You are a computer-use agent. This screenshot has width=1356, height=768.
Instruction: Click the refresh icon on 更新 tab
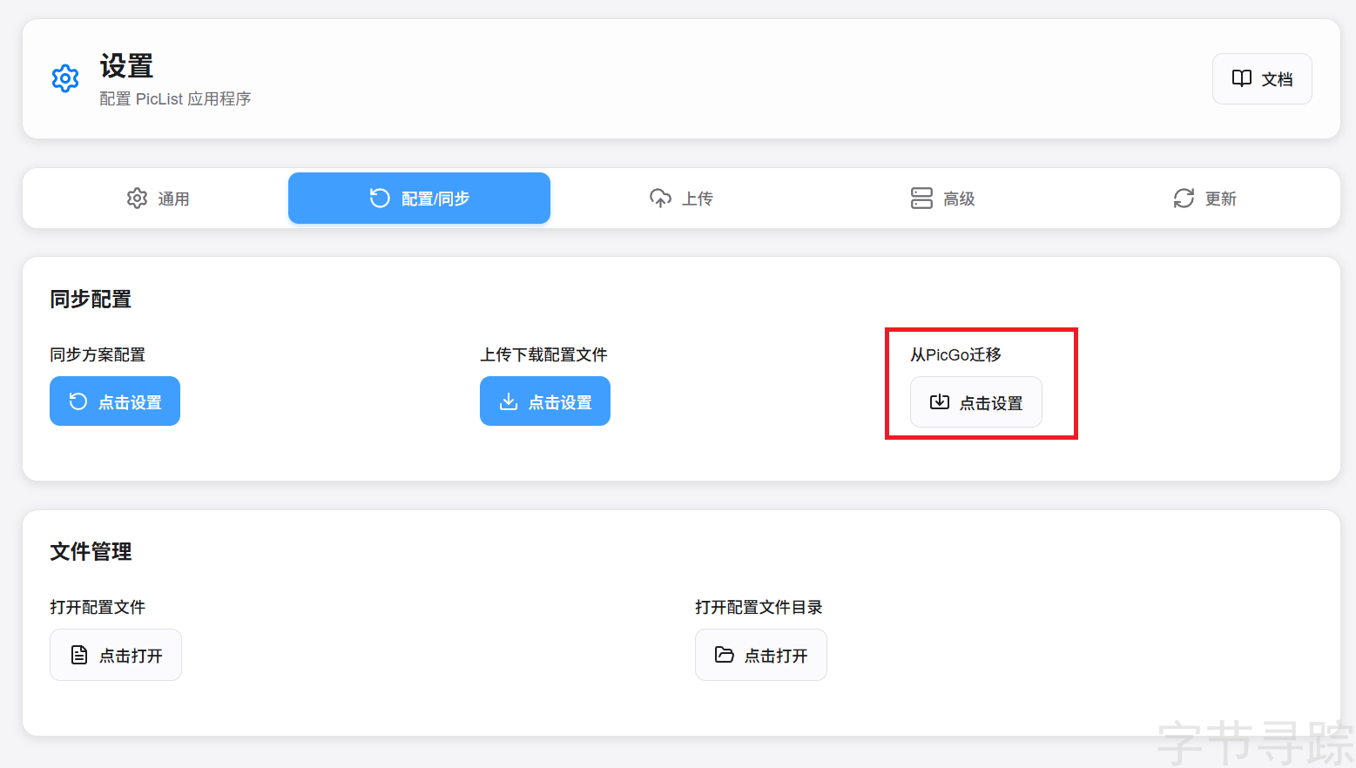coord(1184,199)
